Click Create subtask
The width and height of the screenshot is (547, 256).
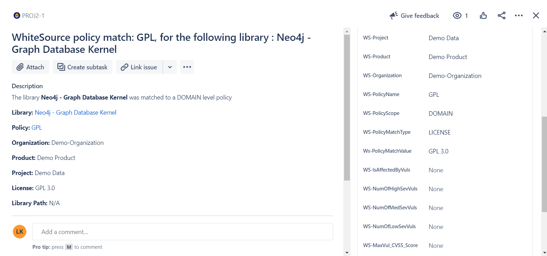pos(83,67)
